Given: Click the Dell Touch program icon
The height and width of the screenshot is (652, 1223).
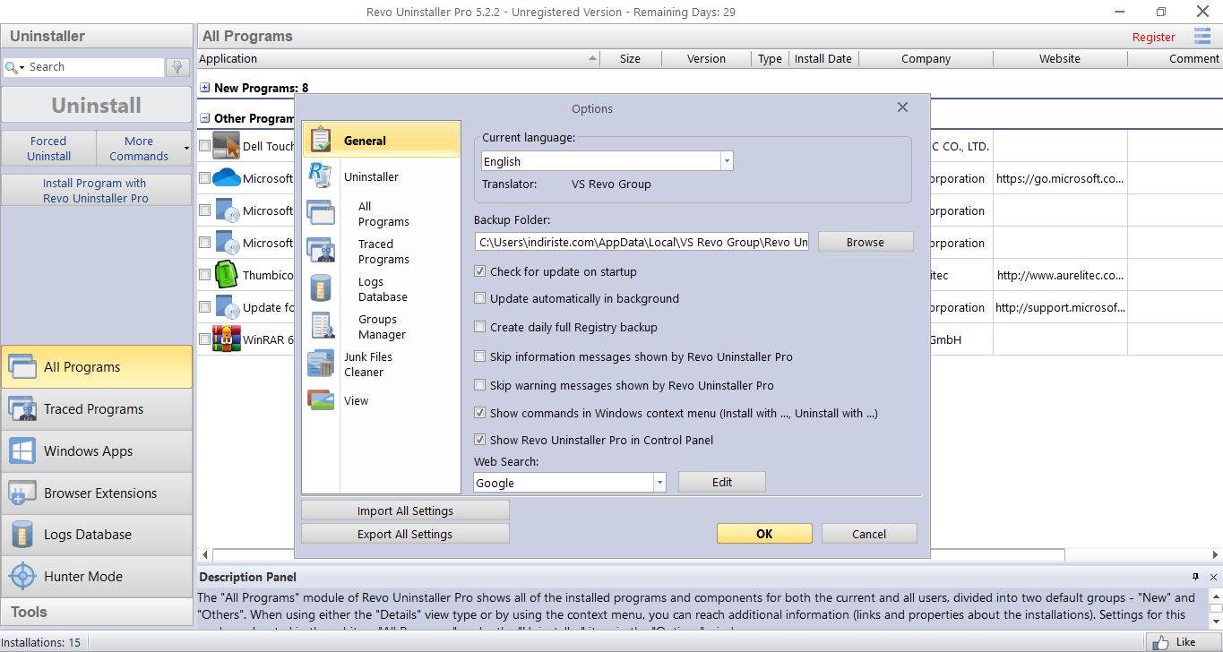Looking at the screenshot, I should 227,146.
